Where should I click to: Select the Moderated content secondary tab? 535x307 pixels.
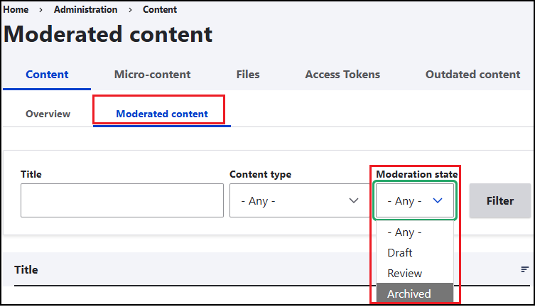[x=162, y=114]
